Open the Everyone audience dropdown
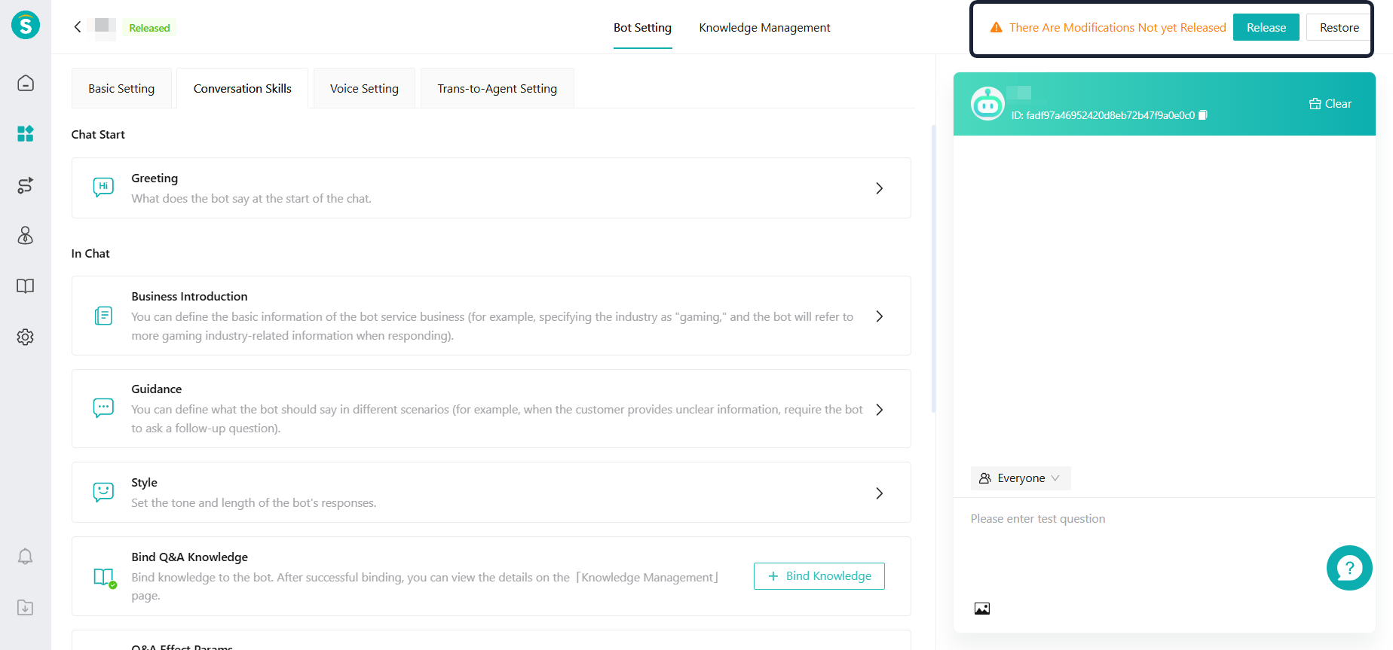1393x650 pixels. [1021, 478]
